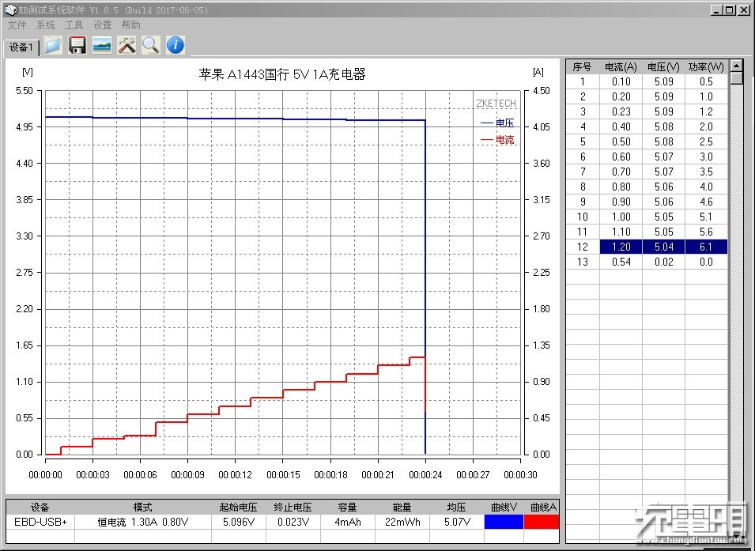Select the 能量 column header in status table
This screenshot has height=551, width=755.
point(402,508)
